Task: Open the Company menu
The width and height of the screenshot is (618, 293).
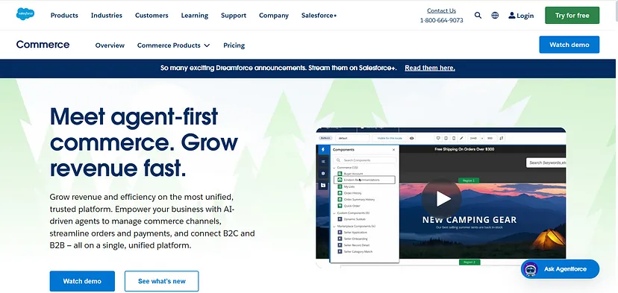Action: coord(273,16)
